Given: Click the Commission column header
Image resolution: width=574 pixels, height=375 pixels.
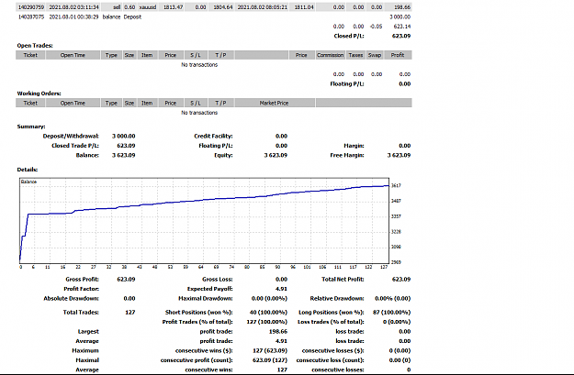Looking at the screenshot, I should pos(331,55).
